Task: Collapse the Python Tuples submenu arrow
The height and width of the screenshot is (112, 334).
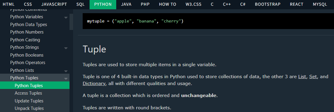Action: click(66, 78)
